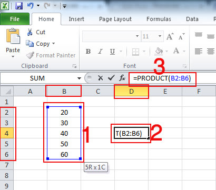The height and width of the screenshot is (190, 216).
Task: Select column B header
Action: pyautogui.click(x=64, y=91)
